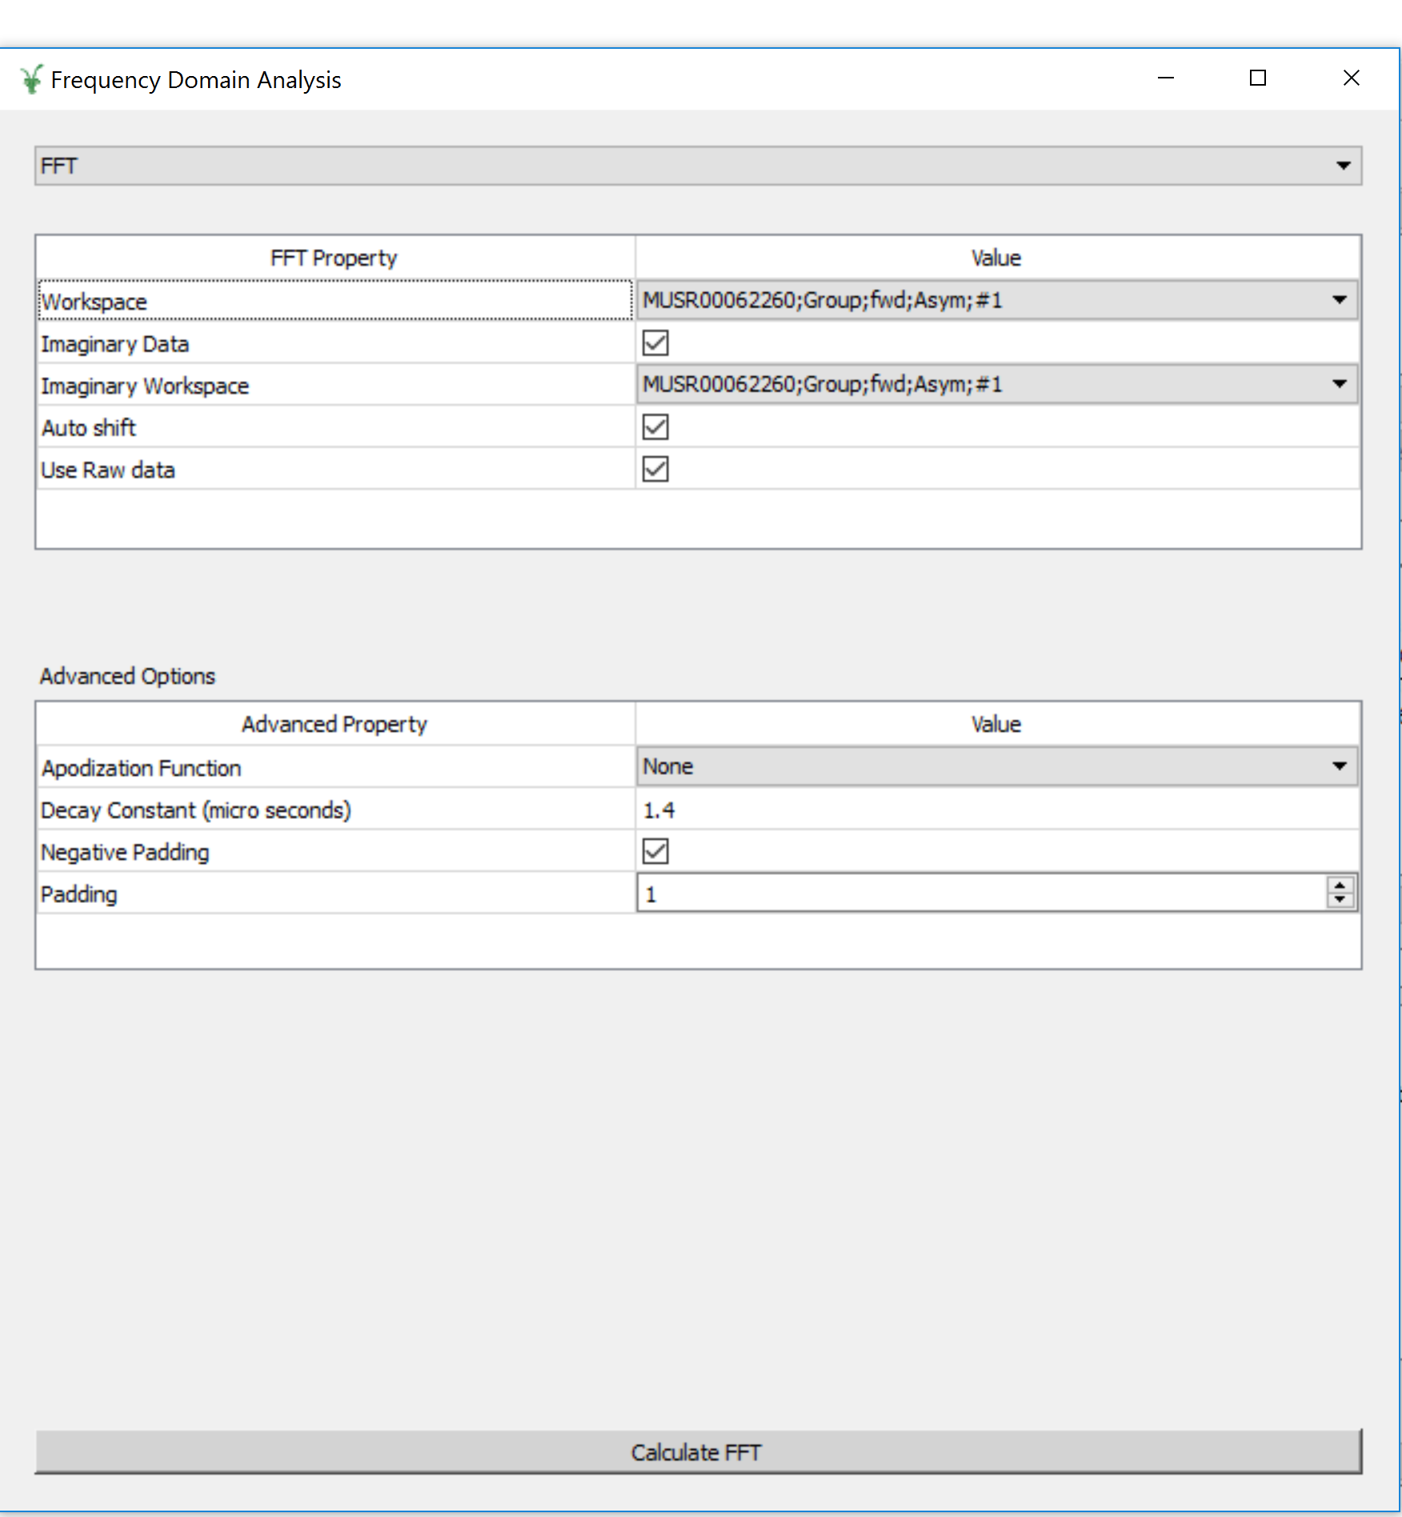Open the Apodization Function dropdown
The width and height of the screenshot is (1402, 1517).
click(996, 767)
